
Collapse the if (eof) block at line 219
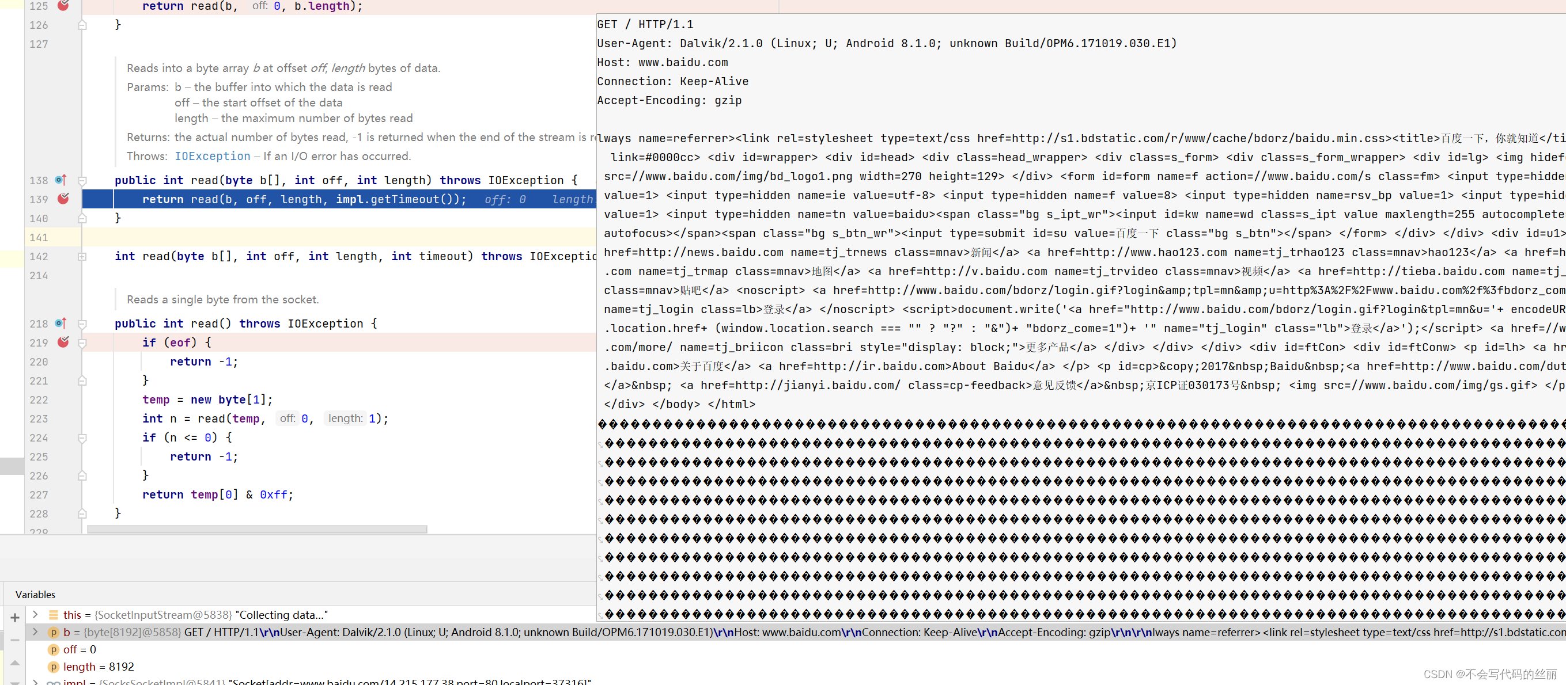(x=82, y=342)
